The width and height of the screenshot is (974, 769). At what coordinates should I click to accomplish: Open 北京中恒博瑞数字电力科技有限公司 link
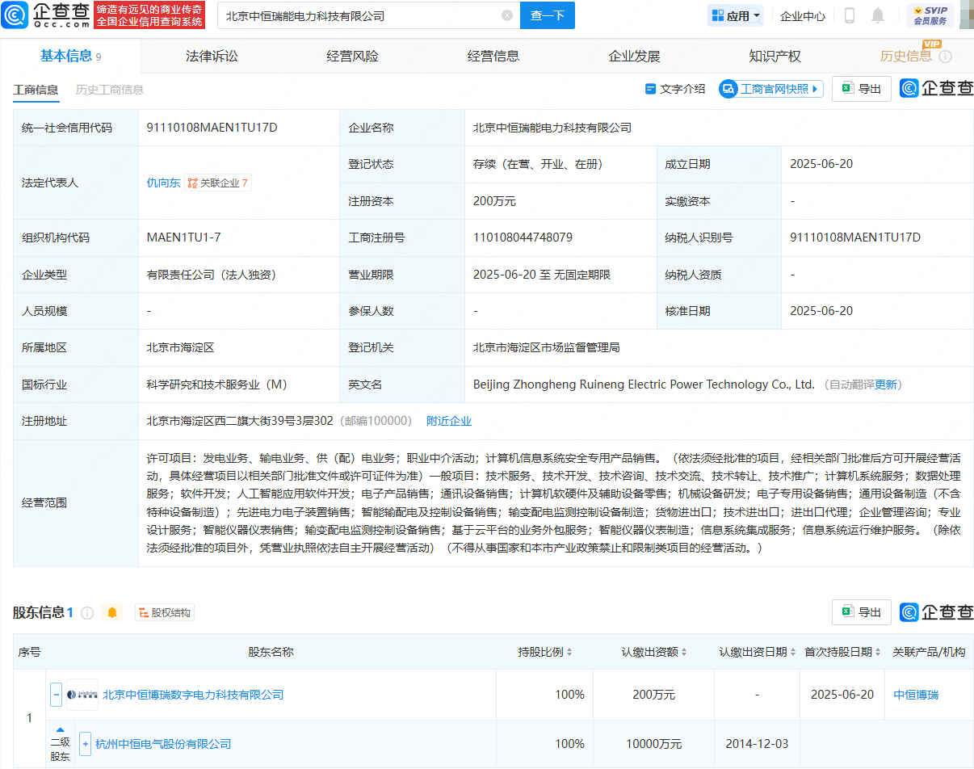tap(193, 695)
